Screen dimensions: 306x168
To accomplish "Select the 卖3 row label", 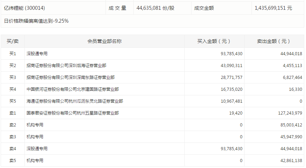I will pos(13,137).
